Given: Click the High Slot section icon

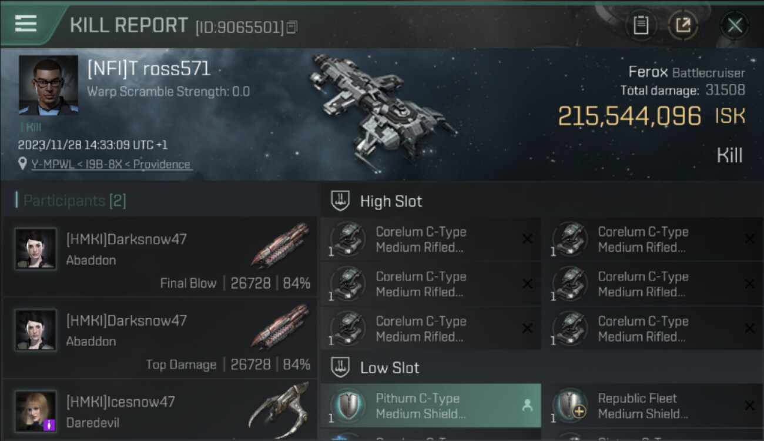Looking at the screenshot, I should [x=340, y=201].
